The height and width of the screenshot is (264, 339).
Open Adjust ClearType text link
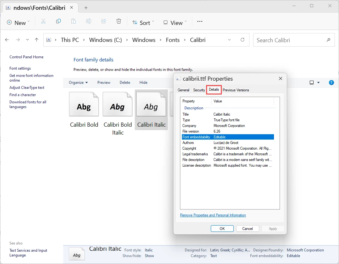[x=27, y=88]
